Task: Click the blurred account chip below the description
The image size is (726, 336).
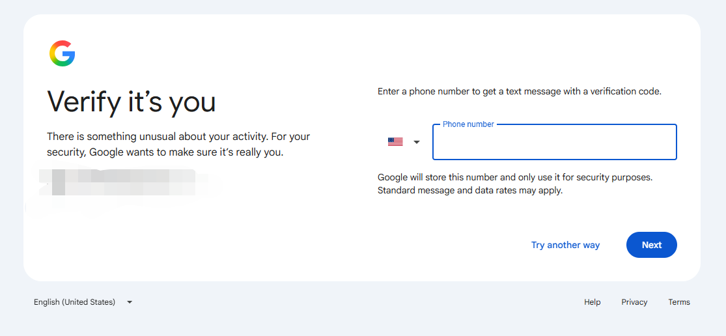Action: coord(118,182)
